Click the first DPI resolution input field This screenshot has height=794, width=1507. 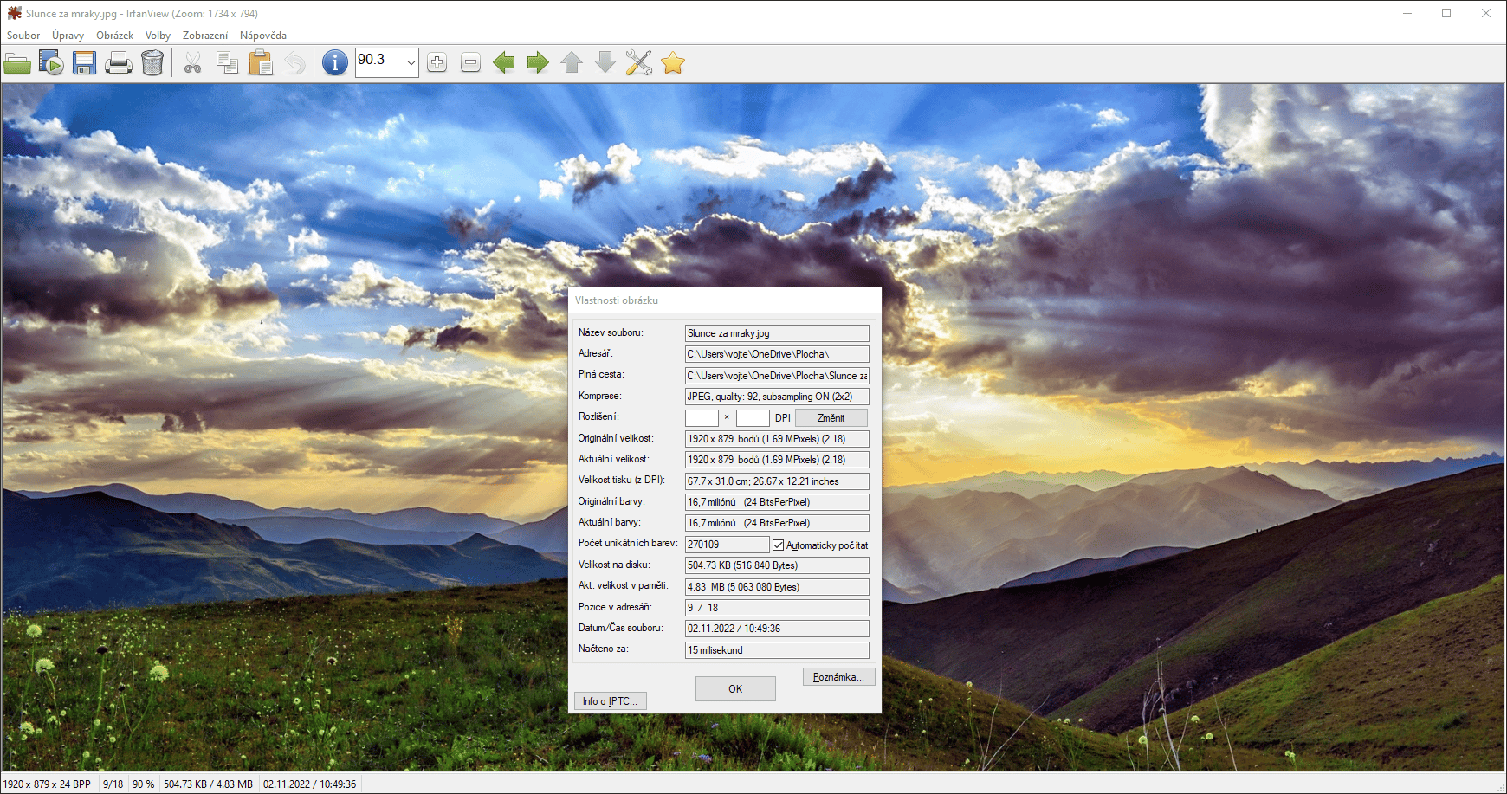point(702,418)
